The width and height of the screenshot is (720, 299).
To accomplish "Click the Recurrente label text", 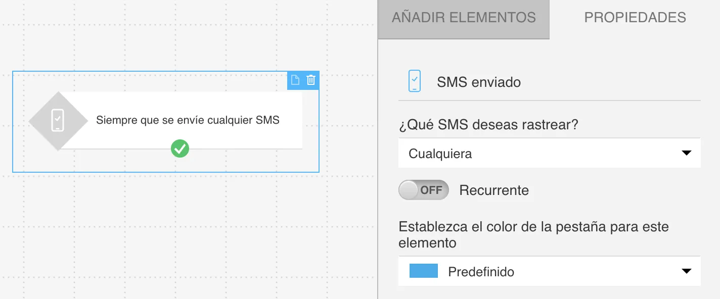I will [x=494, y=190].
